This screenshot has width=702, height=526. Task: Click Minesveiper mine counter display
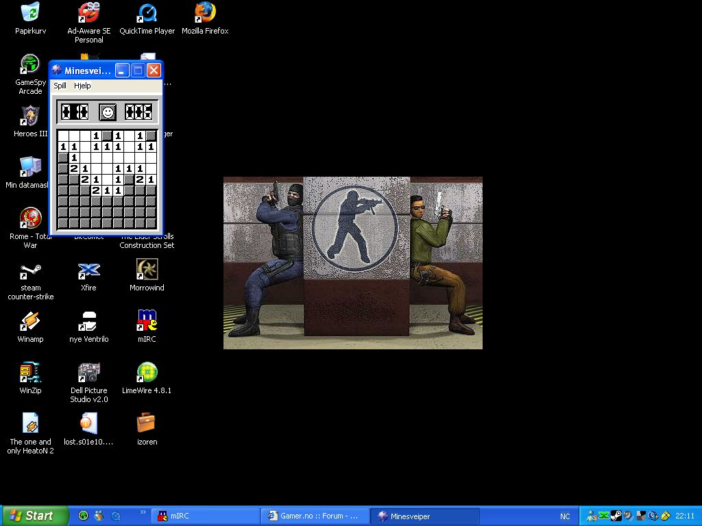pyautogui.click(x=75, y=112)
